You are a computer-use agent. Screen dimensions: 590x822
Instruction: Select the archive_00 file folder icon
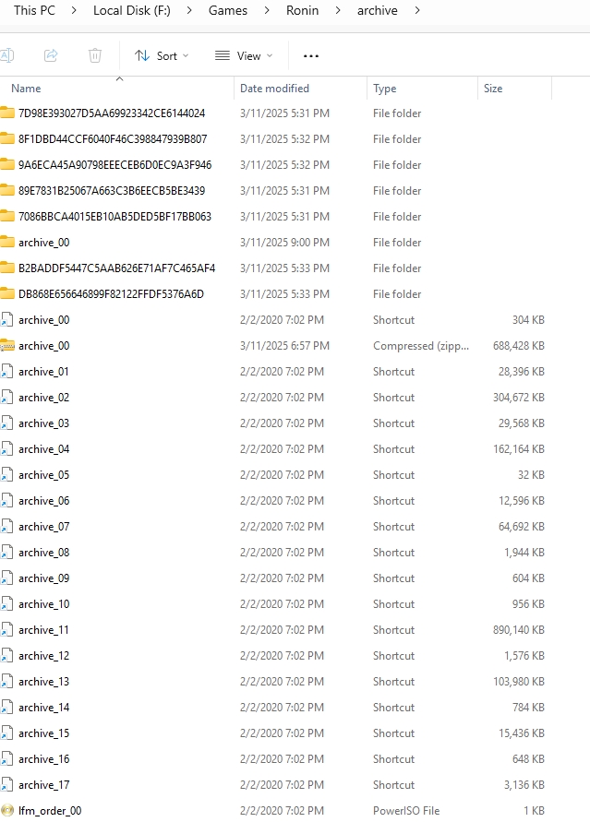[7, 242]
